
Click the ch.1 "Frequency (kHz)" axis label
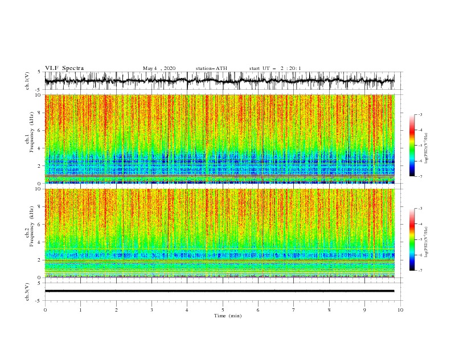coord(31,132)
